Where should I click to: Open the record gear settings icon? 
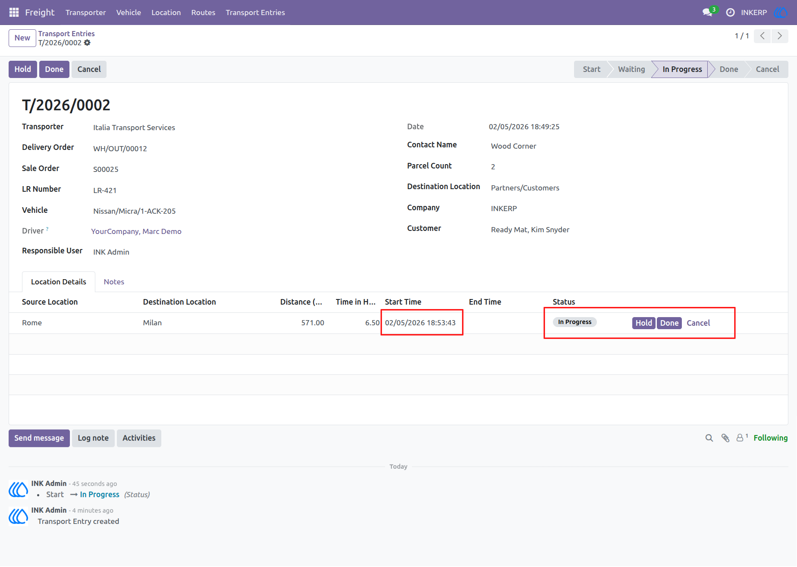pyautogui.click(x=87, y=43)
